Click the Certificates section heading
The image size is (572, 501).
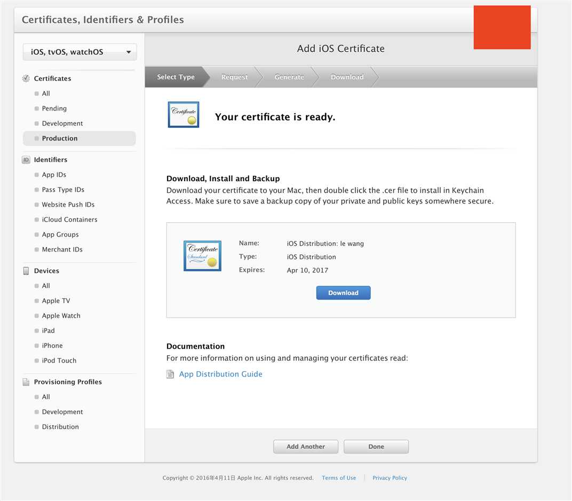pos(52,79)
